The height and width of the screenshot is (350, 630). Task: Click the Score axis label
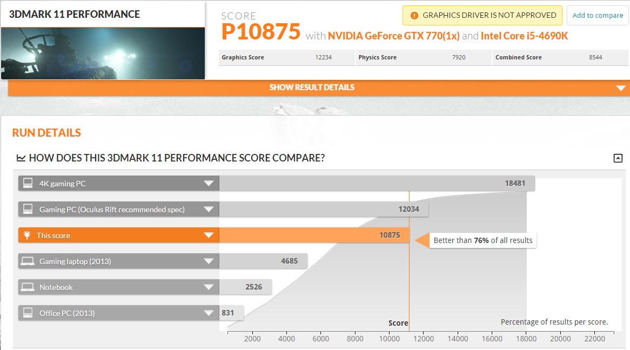(x=398, y=322)
